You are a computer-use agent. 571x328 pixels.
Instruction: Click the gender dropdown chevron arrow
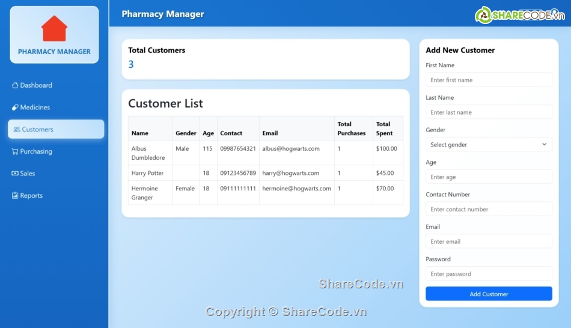point(544,145)
